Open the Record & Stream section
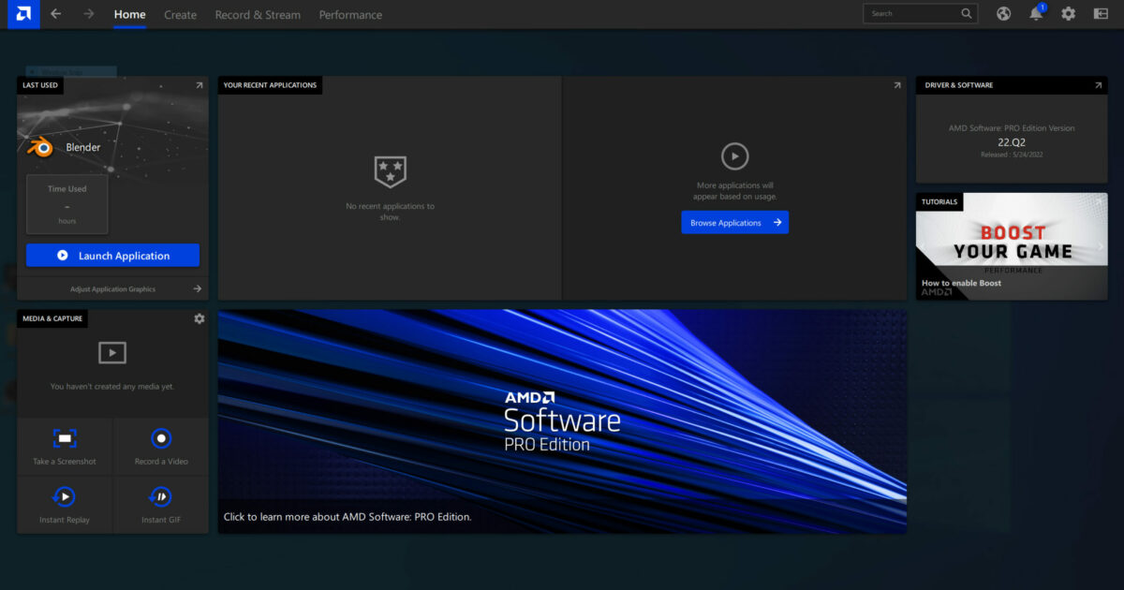The height and width of the screenshot is (590, 1124). coord(258,14)
